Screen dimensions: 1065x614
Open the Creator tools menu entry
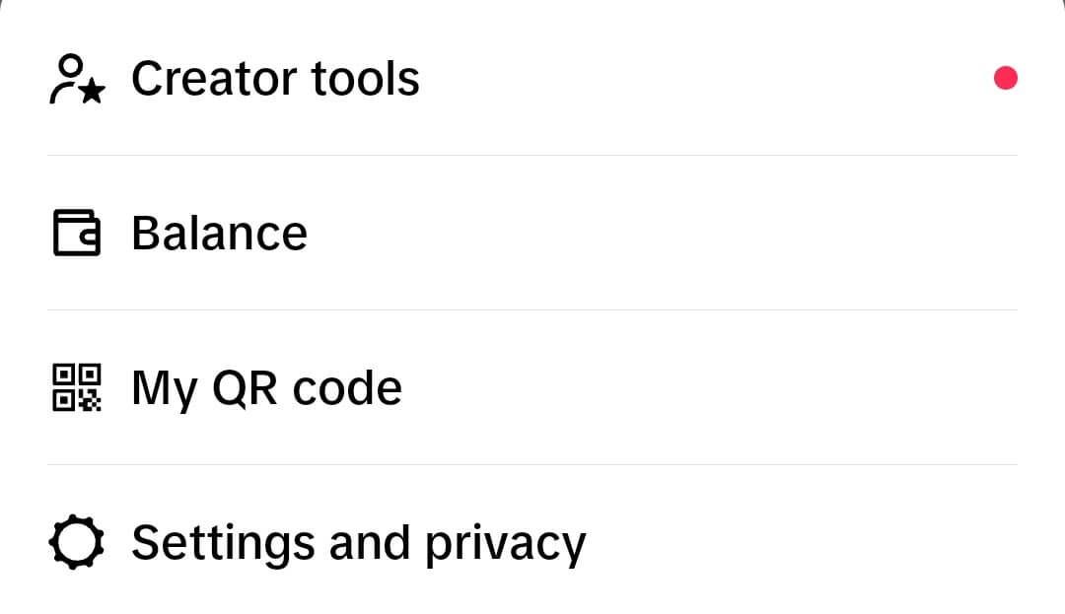coord(532,78)
